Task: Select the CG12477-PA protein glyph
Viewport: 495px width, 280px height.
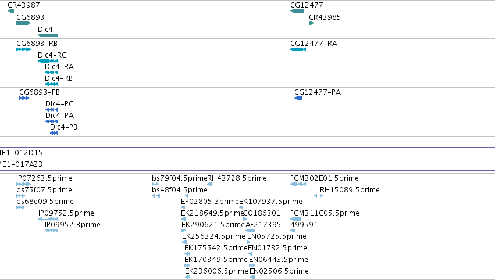Action: (298, 98)
